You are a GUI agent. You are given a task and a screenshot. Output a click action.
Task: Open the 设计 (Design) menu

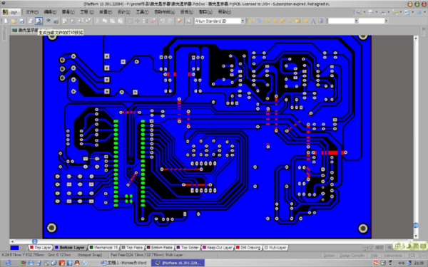124,12
